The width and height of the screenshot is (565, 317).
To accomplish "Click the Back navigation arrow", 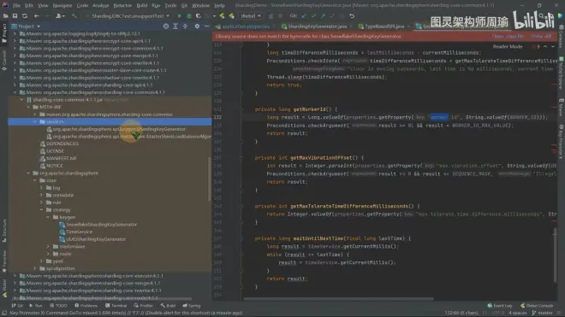I will coord(37,16).
